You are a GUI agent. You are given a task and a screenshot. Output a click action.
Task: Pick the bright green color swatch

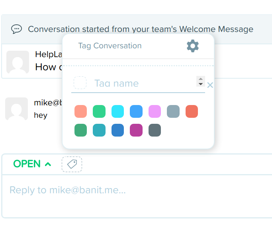99,111
